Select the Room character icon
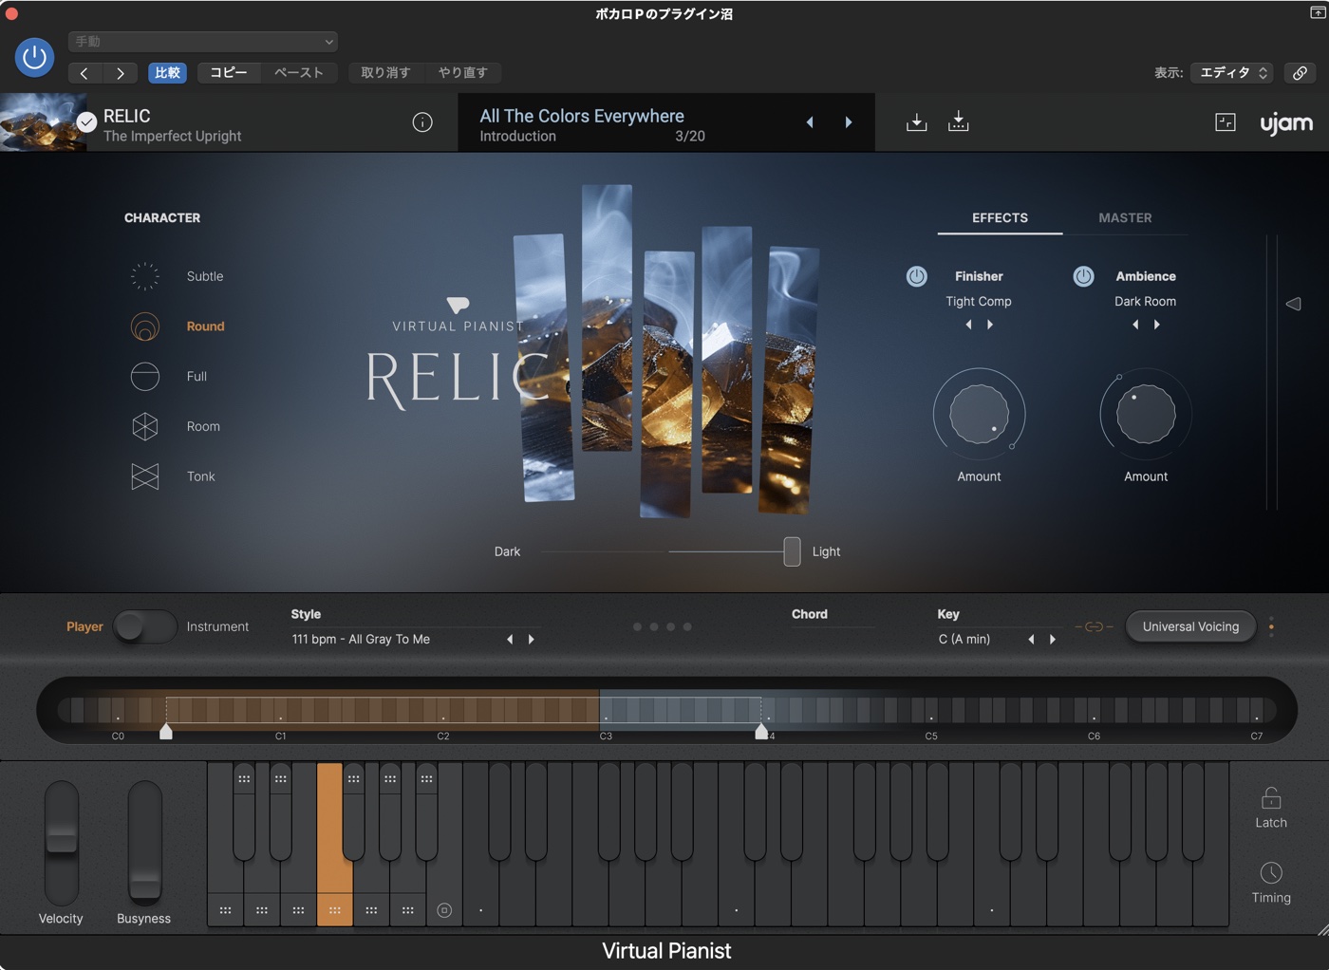Image resolution: width=1329 pixels, height=970 pixels. coord(145,427)
